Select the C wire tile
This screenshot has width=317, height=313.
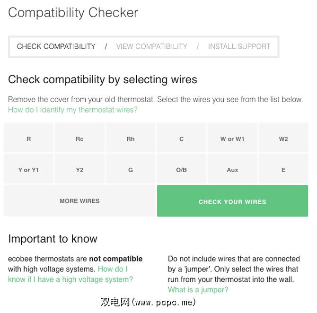pyautogui.click(x=181, y=139)
